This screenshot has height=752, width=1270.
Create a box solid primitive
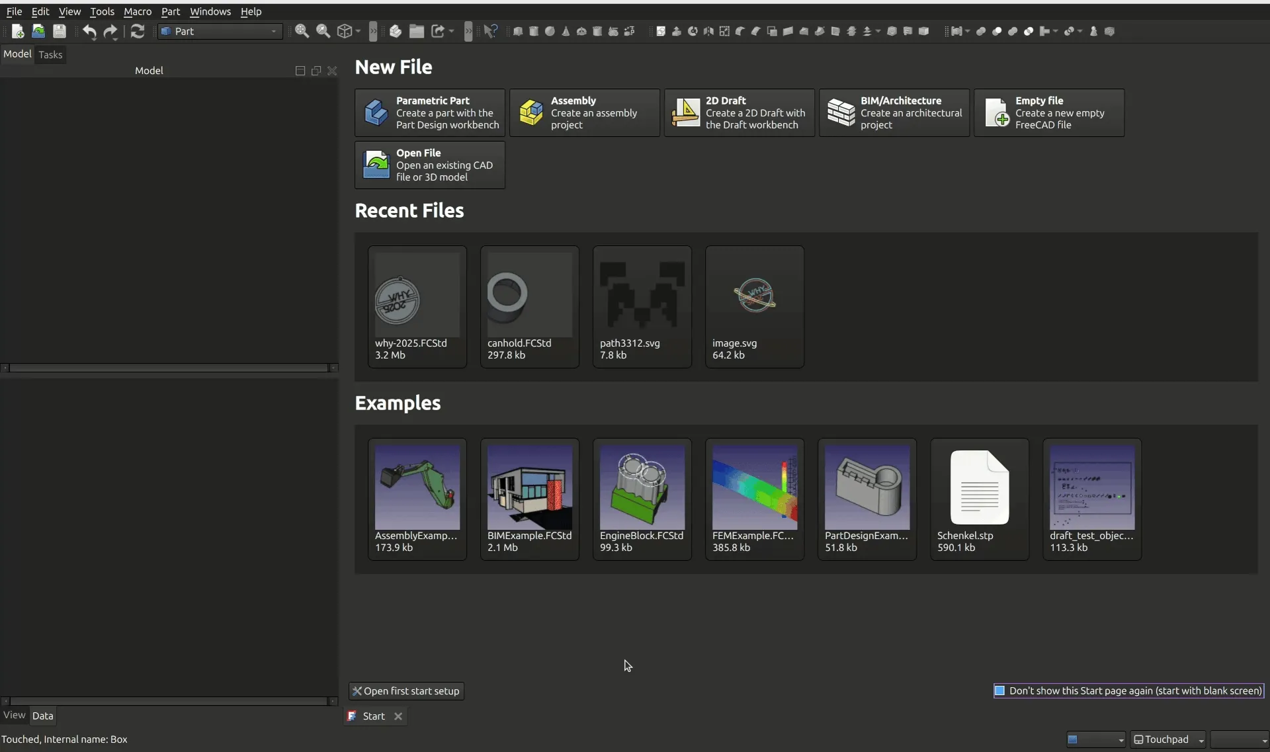point(518,31)
